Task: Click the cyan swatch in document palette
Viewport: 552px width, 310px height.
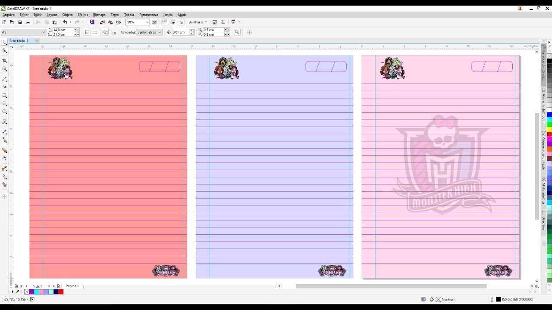Action: (x=37, y=292)
